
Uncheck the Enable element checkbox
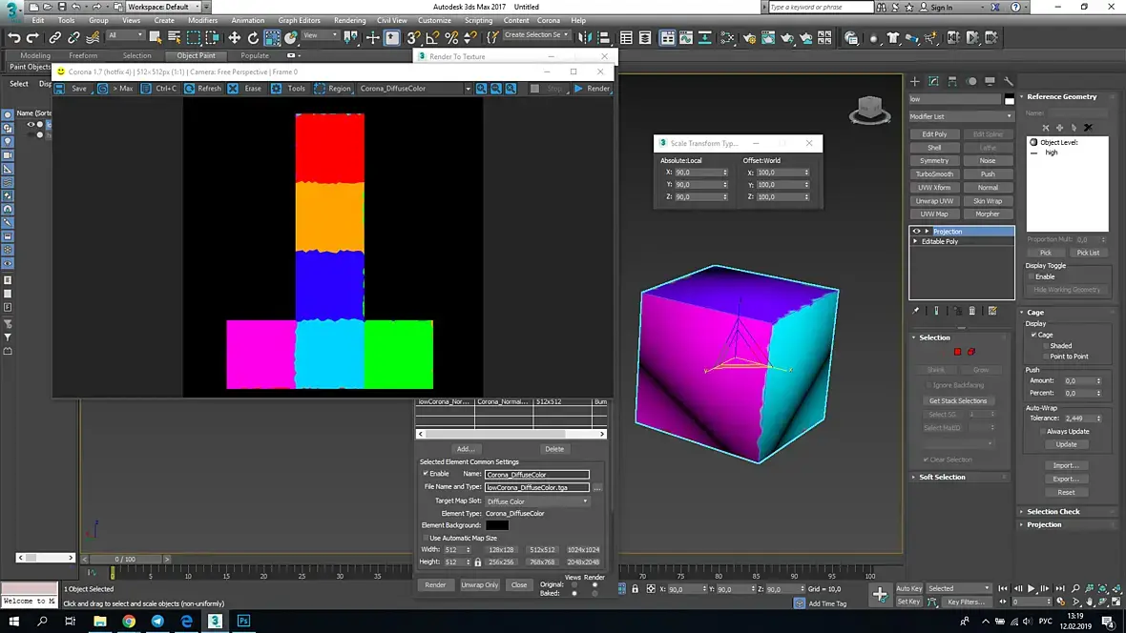426,474
